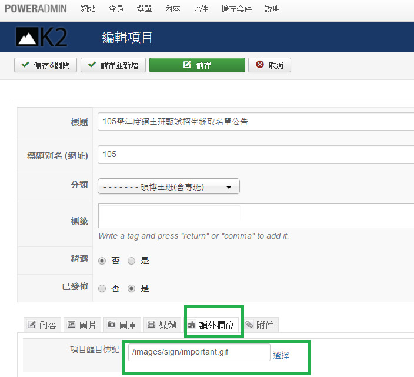
Task: Click the K2 mountain logo icon
Action: tap(26, 37)
